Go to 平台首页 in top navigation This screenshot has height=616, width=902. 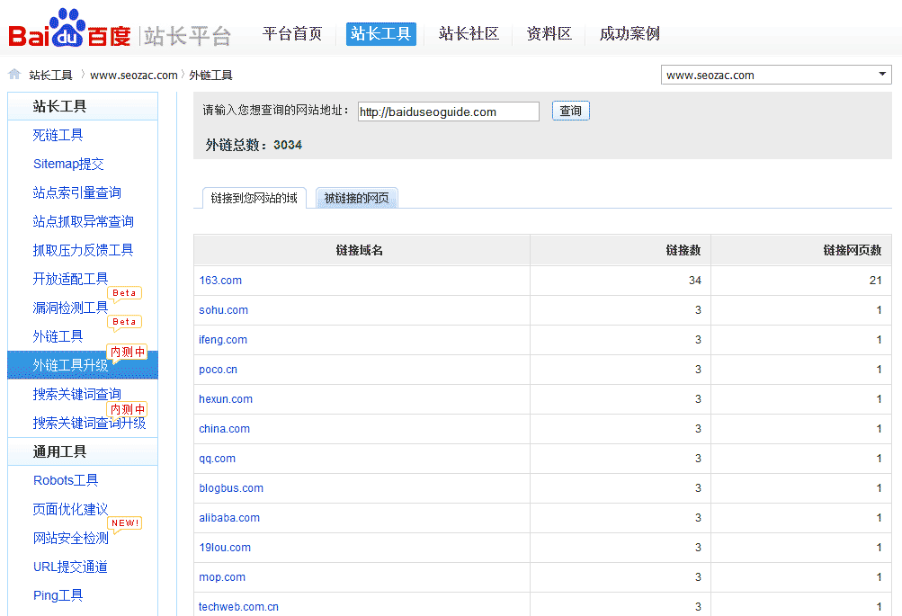click(x=292, y=34)
